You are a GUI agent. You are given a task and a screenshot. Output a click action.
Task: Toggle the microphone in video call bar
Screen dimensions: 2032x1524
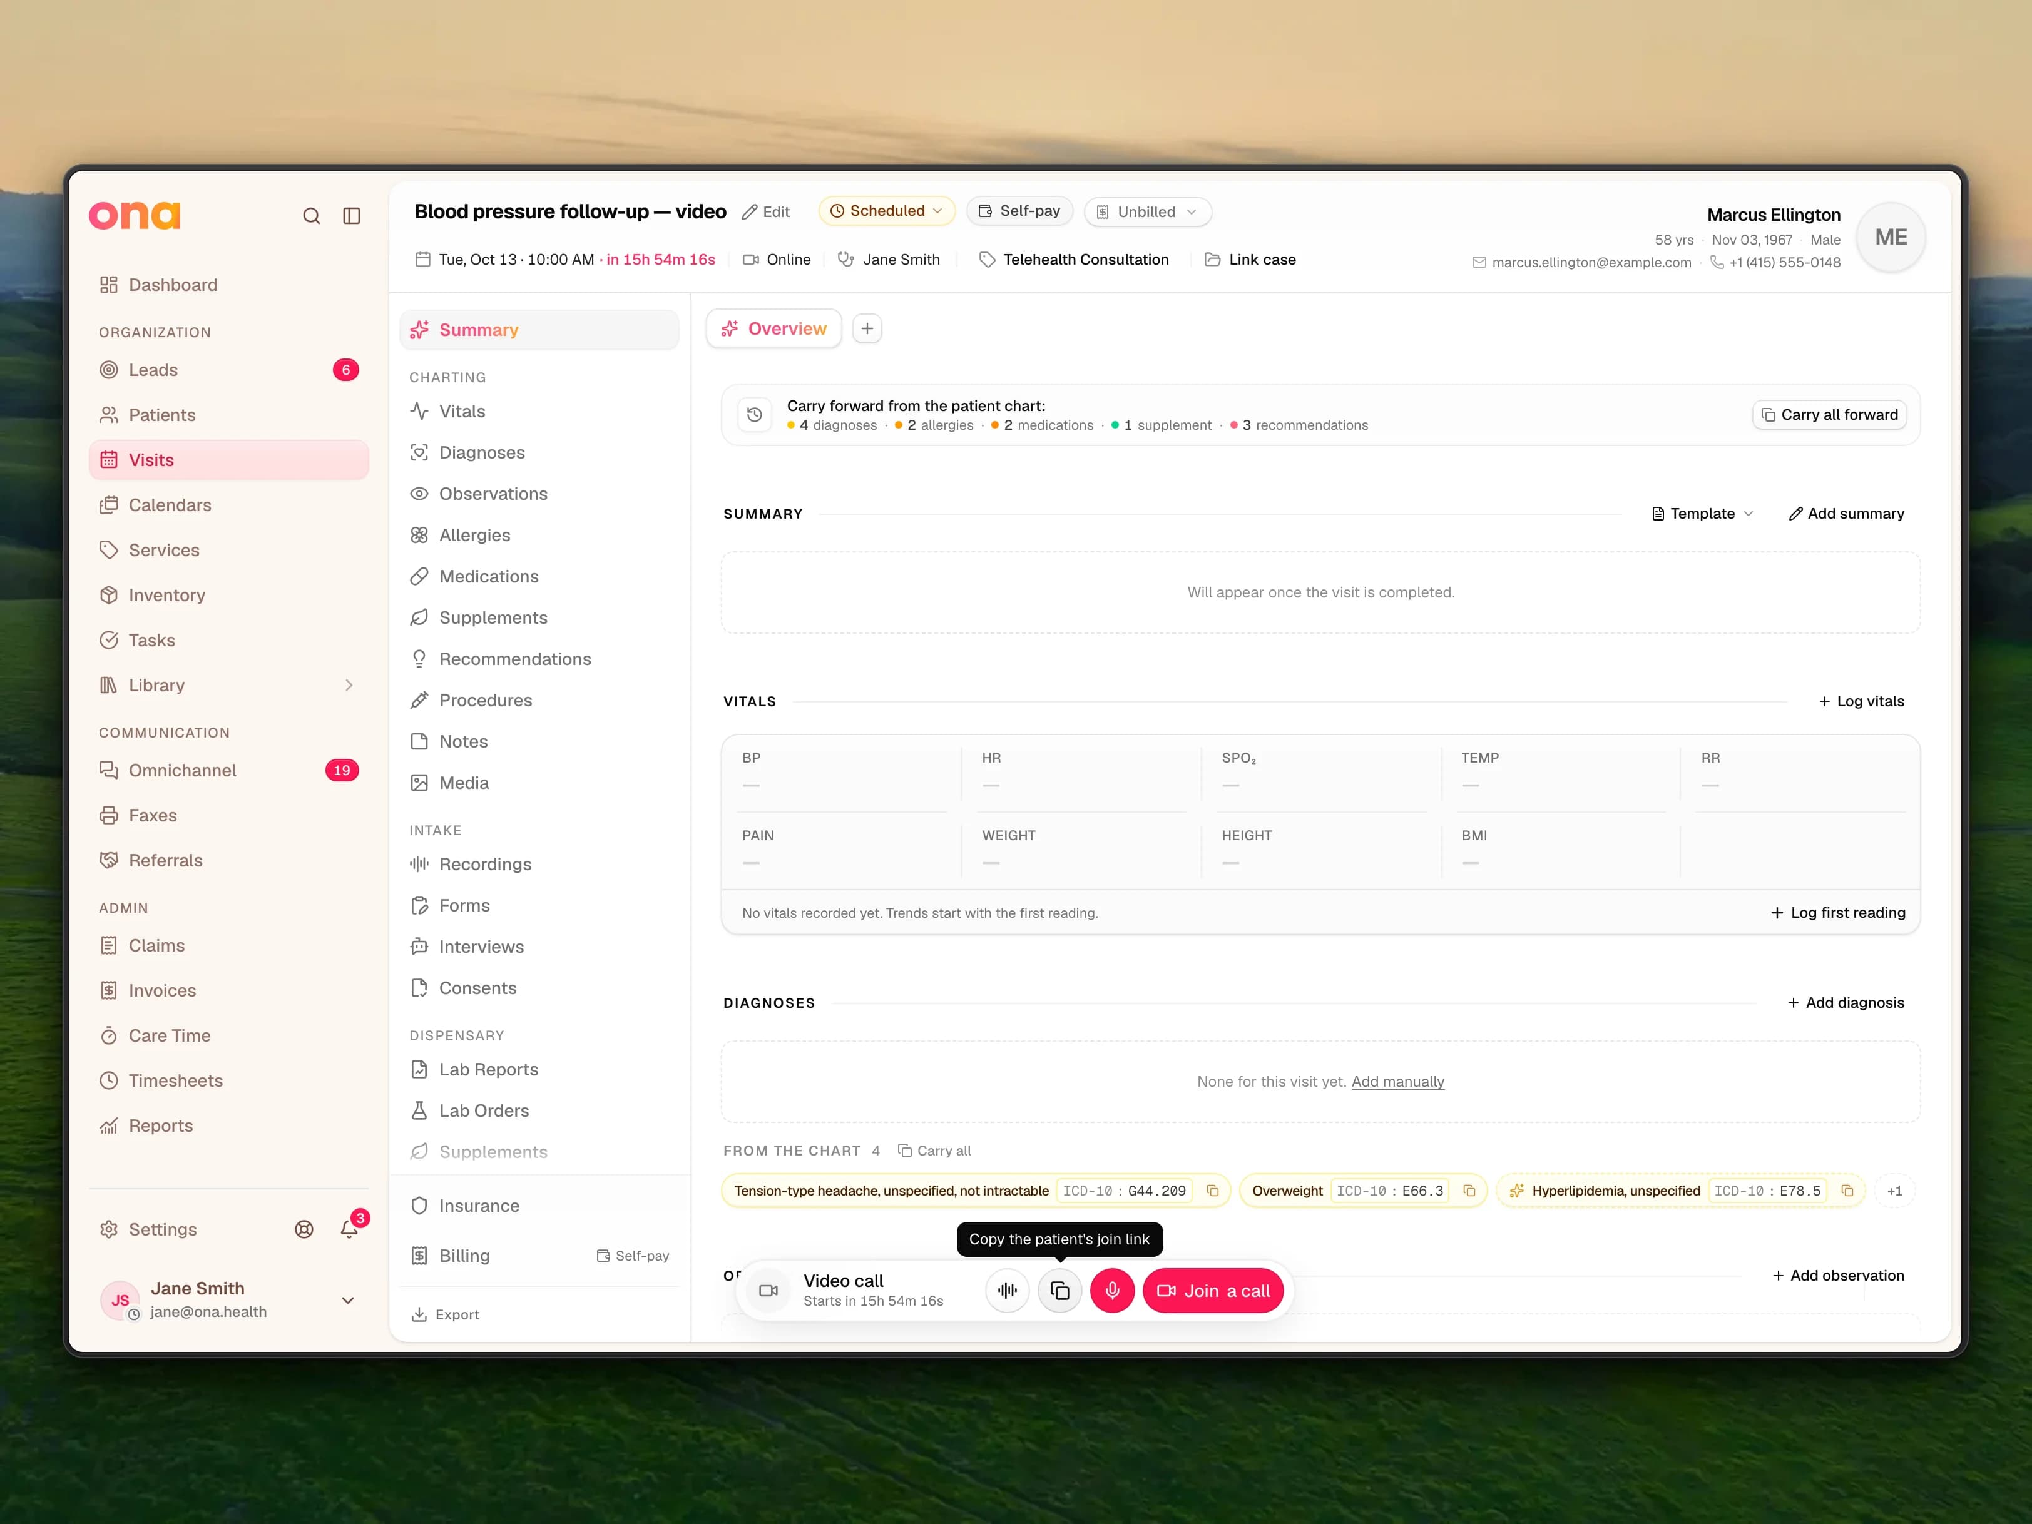pyautogui.click(x=1113, y=1291)
